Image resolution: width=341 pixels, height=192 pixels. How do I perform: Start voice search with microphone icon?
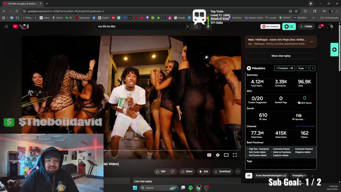208,26
